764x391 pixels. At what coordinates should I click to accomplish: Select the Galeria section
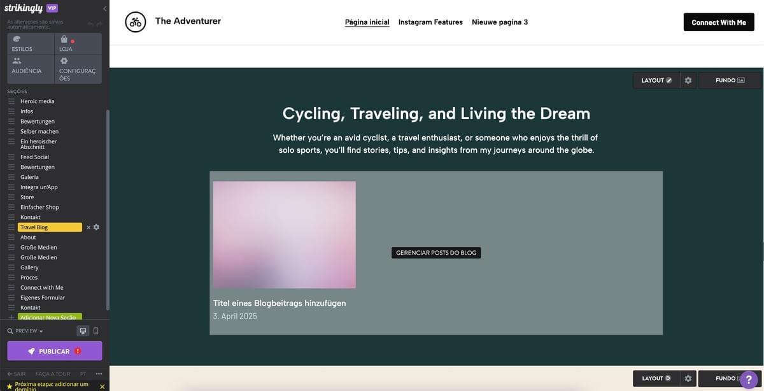[x=29, y=177]
